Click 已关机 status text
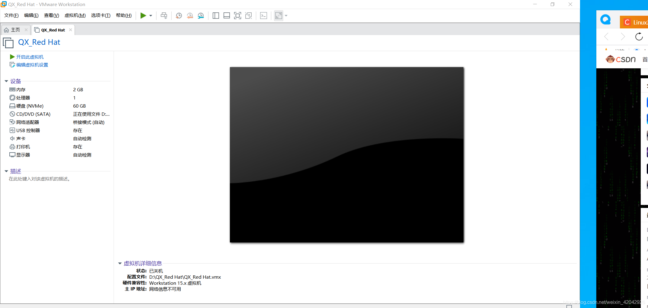Image resolution: width=648 pixels, height=308 pixels. click(x=156, y=271)
